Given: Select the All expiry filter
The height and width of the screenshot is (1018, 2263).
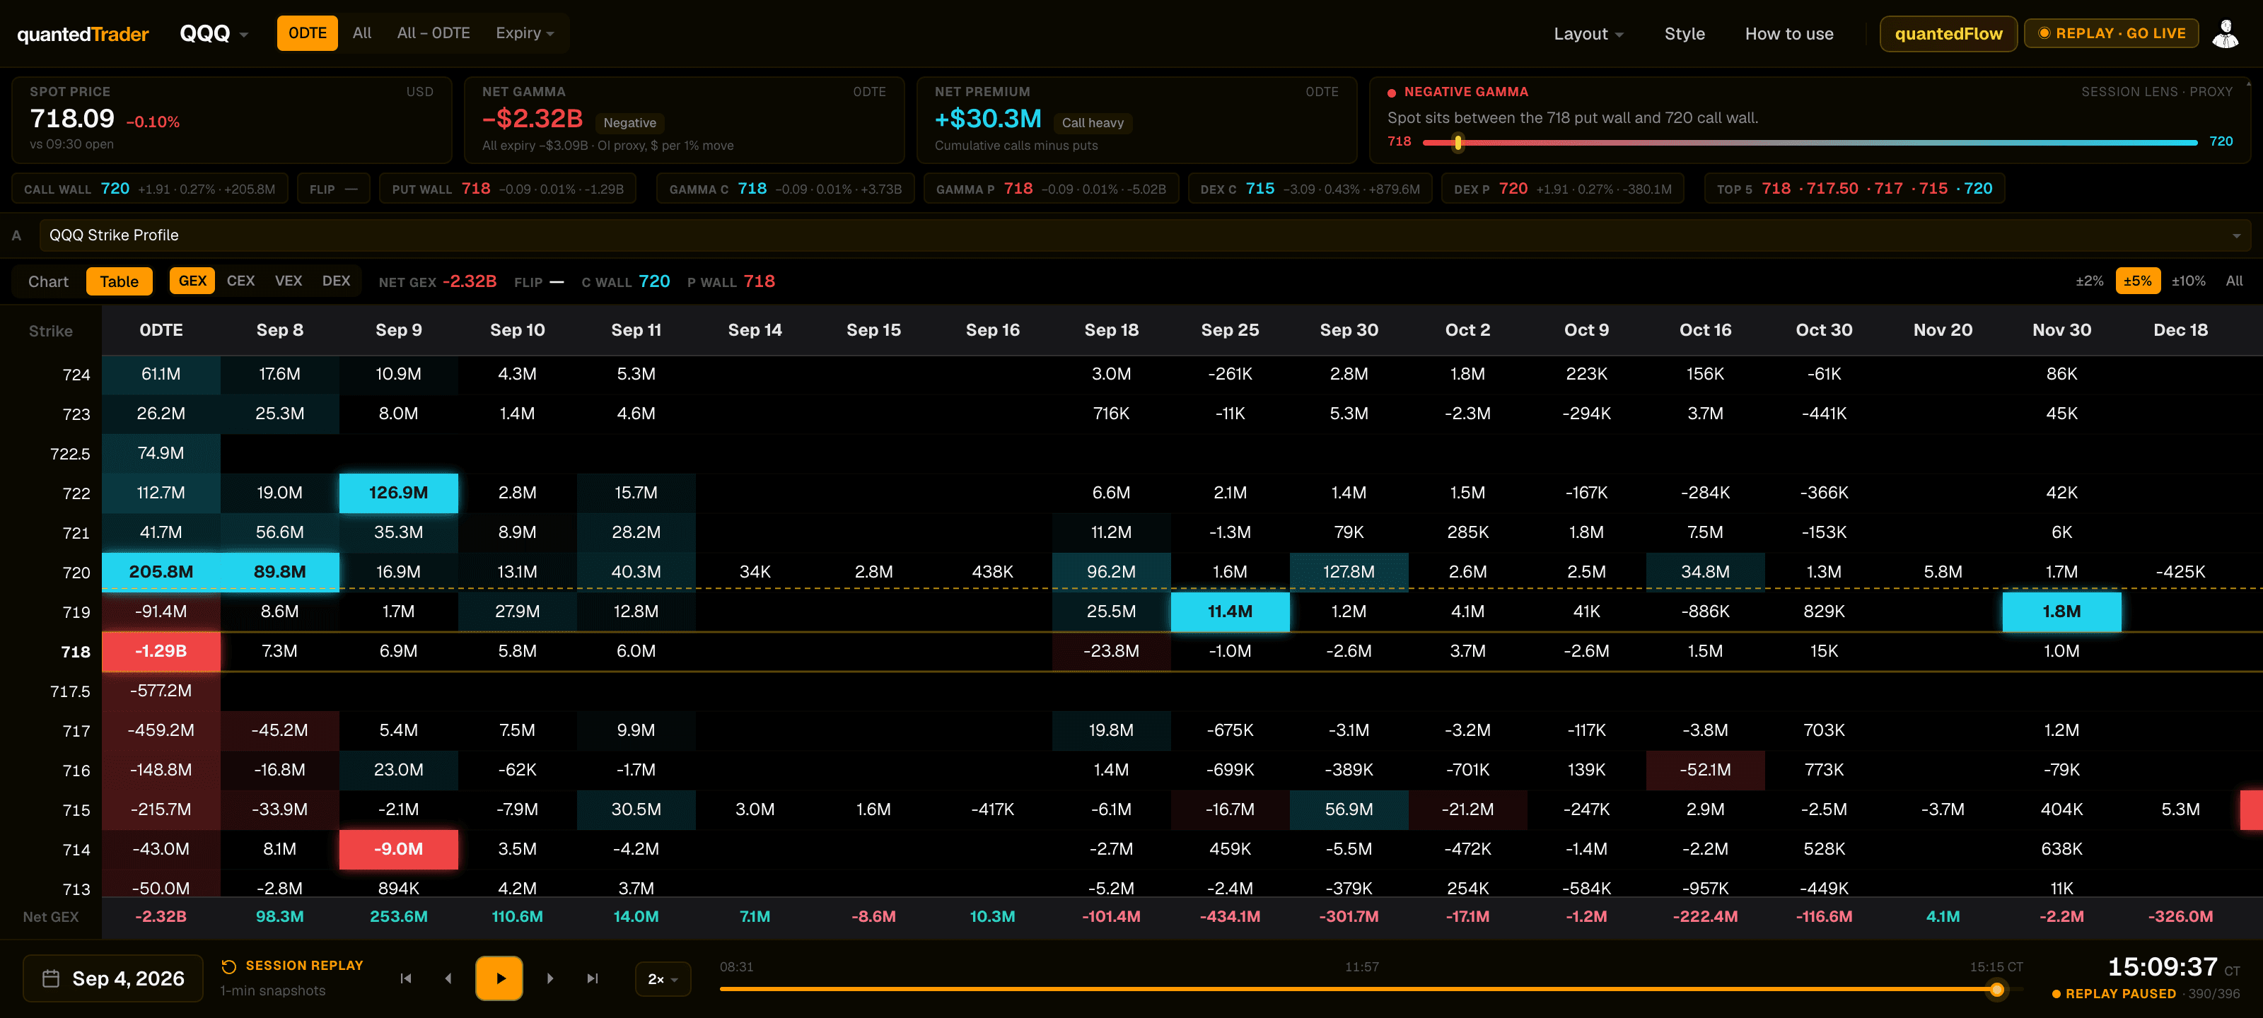Looking at the screenshot, I should click(x=362, y=33).
